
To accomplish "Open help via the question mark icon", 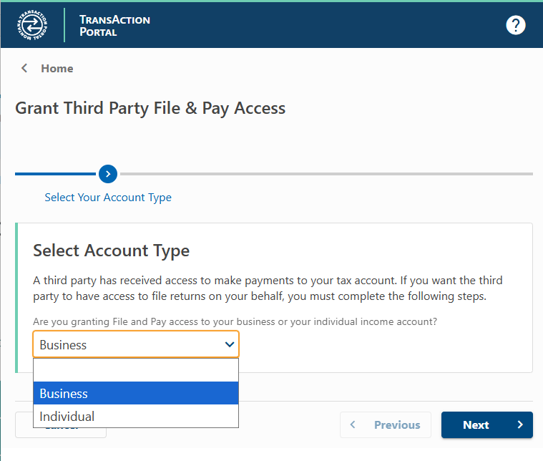I will coord(516,25).
